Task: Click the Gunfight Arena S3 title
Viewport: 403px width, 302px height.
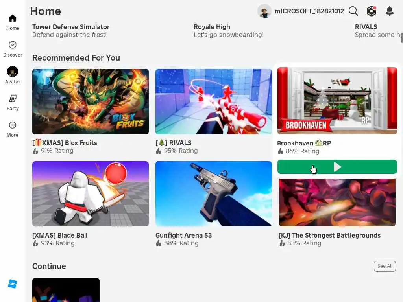Action: coord(183,235)
